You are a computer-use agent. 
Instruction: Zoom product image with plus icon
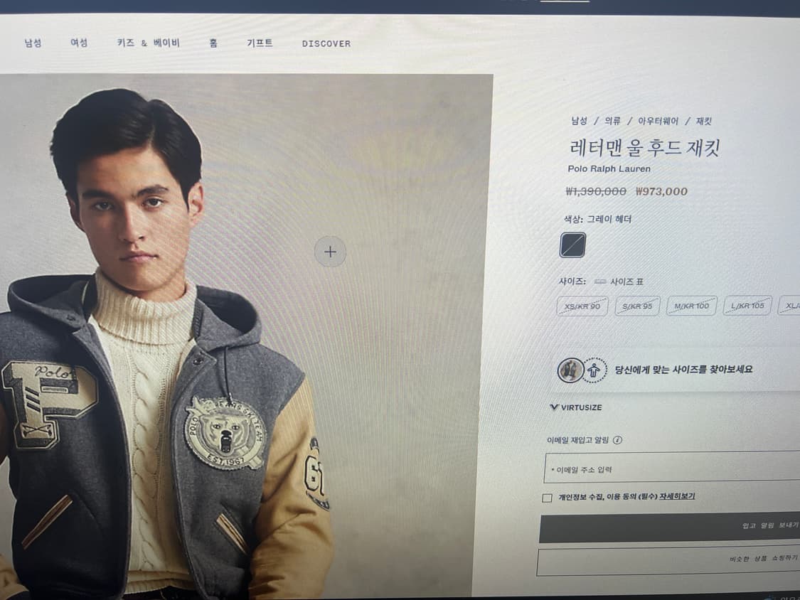coord(330,252)
